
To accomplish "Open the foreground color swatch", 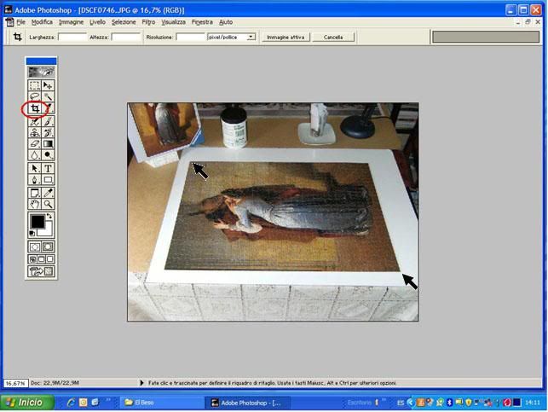I will pyautogui.click(x=37, y=222).
